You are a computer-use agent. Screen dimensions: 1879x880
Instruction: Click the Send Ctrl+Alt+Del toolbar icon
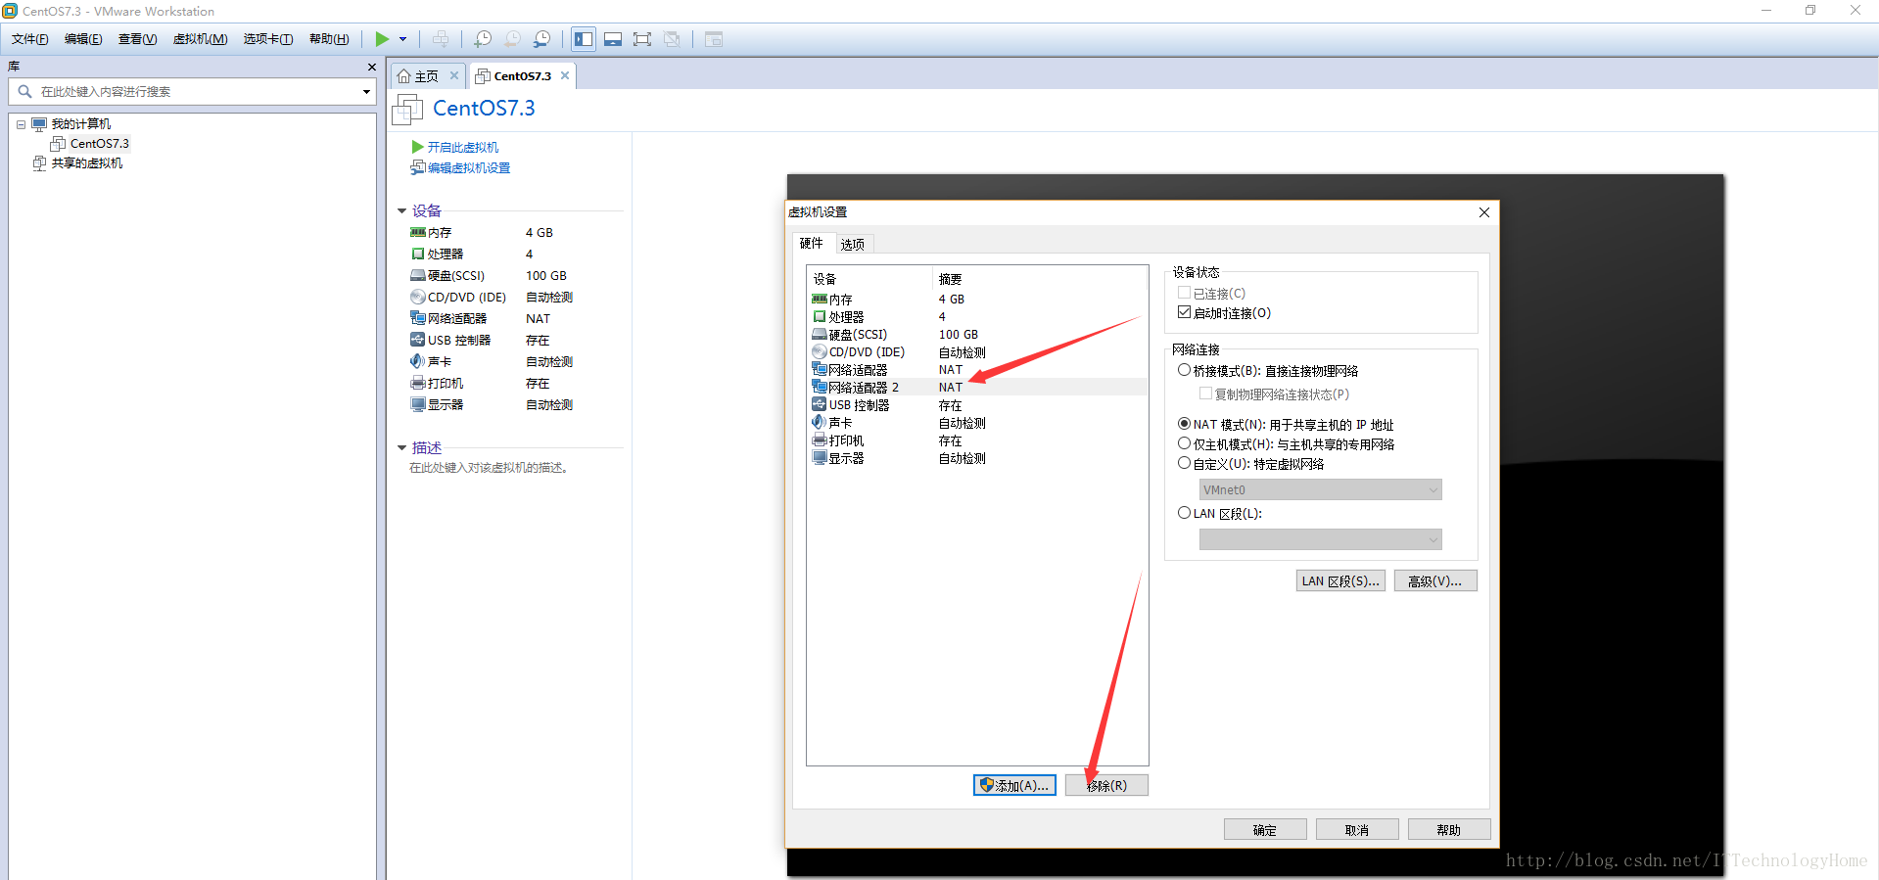[x=441, y=39]
